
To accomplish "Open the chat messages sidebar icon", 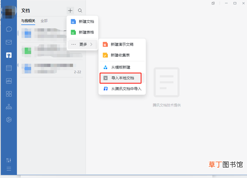I will tap(9, 29).
